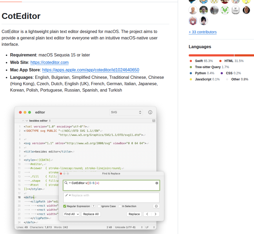254x234 pixels.
Task: Click the Replace All button
Action: tap(91, 214)
